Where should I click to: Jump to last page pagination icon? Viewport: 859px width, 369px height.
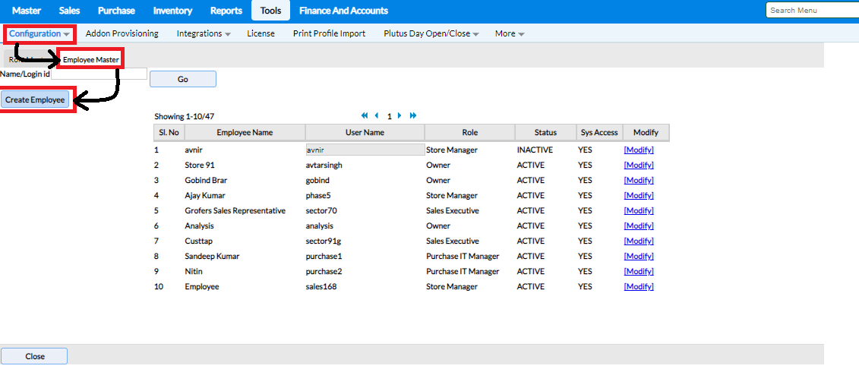click(413, 116)
